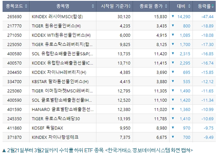
Task: Click 종목코드 header label
Action: pyautogui.click(x=14, y=6)
